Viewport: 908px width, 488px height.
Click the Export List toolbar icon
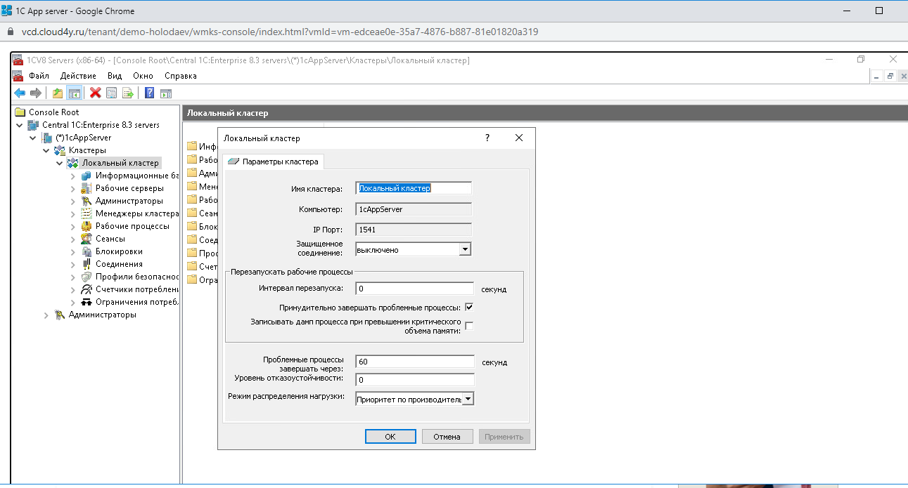point(128,93)
